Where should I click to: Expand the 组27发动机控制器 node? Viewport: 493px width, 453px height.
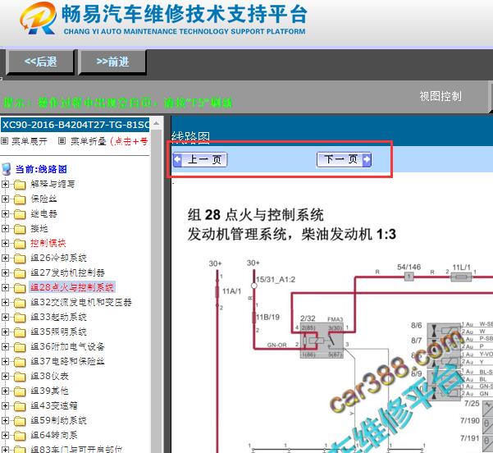coord(5,272)
